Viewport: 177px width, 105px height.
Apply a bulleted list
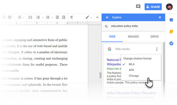48,17
